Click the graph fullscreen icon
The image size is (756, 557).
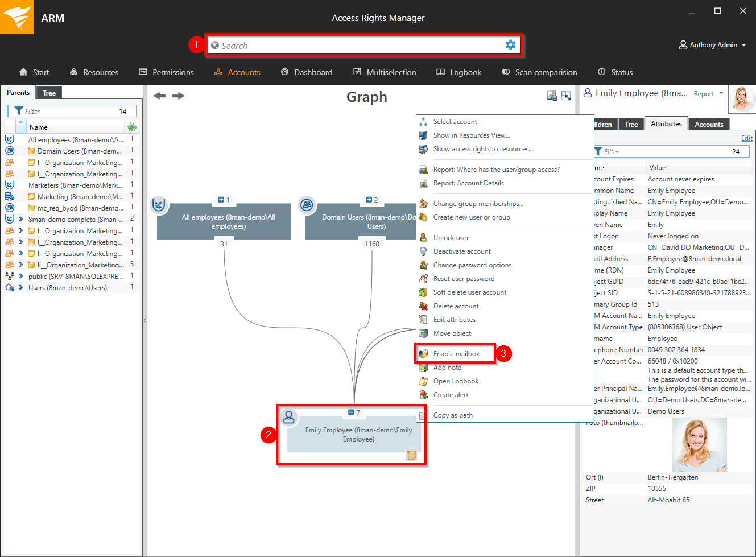[566, 96]
